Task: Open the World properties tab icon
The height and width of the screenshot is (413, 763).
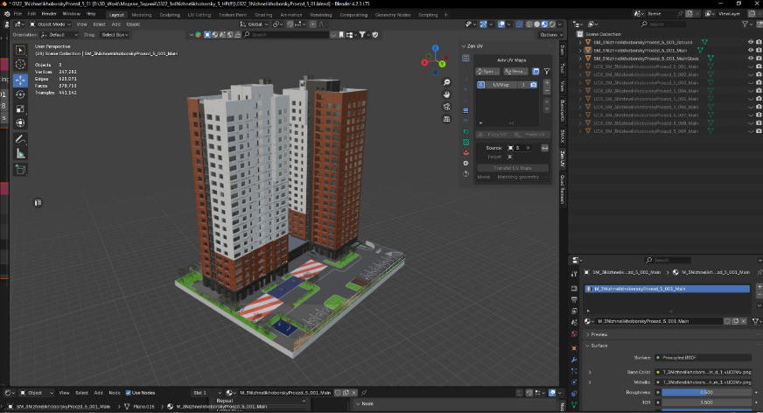Action: coord(574,333)
